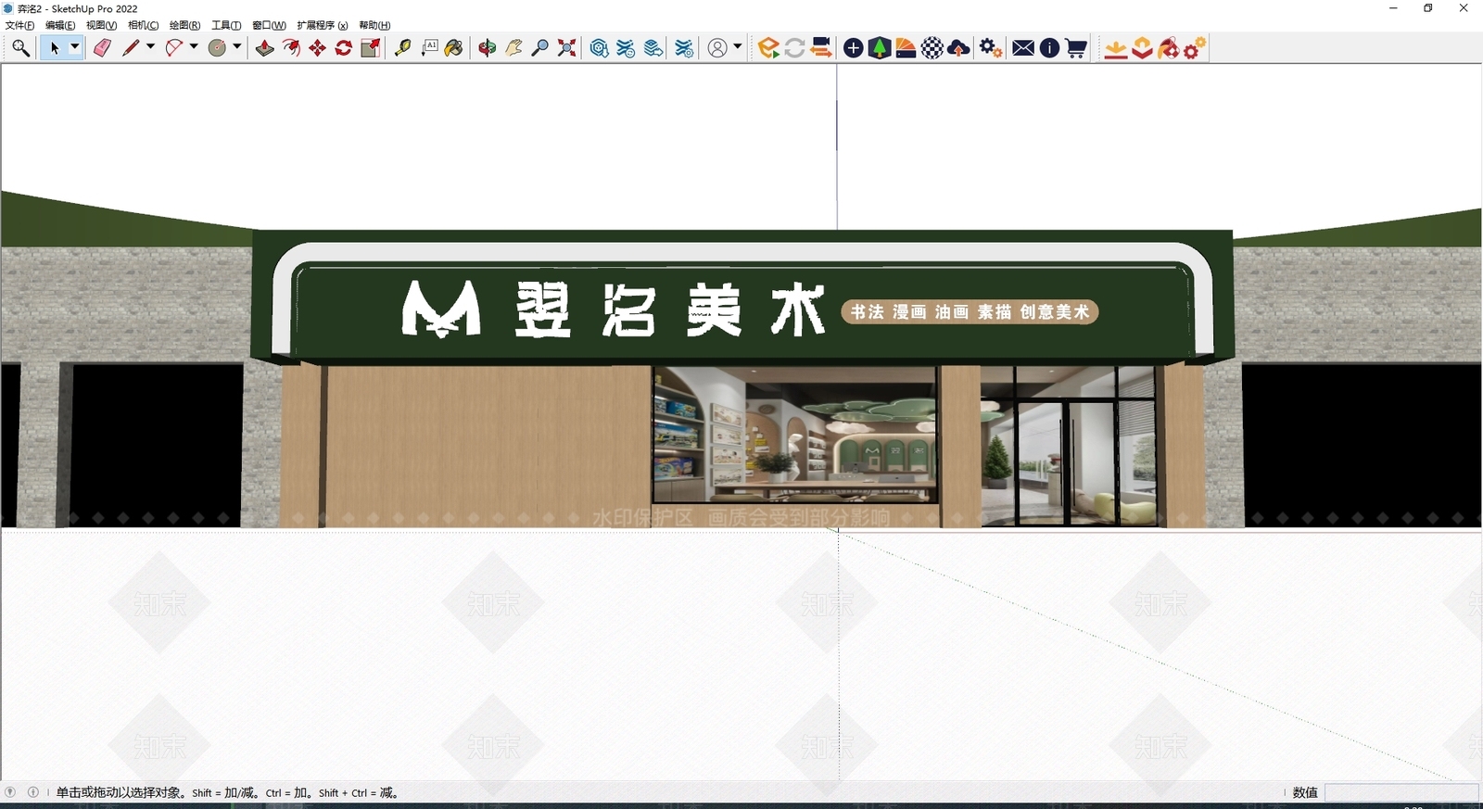
Task: Click the 数值 measurements input box
Action: 1401,792
